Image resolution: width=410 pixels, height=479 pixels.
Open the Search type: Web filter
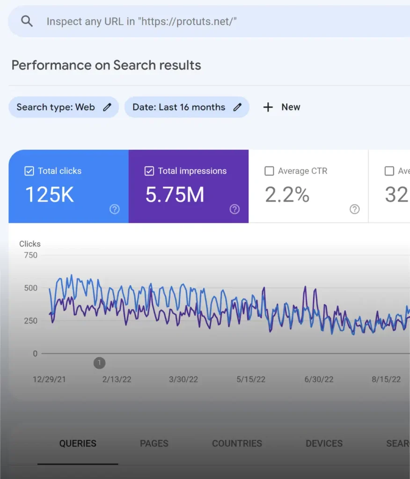(x=64, y=107)
